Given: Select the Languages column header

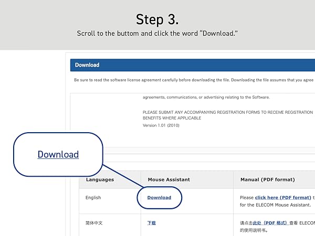Looking at the screenshot, I should [x=100, y=179].
